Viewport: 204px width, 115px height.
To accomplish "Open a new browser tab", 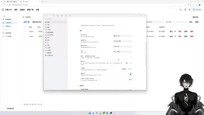I will point(43,2).
